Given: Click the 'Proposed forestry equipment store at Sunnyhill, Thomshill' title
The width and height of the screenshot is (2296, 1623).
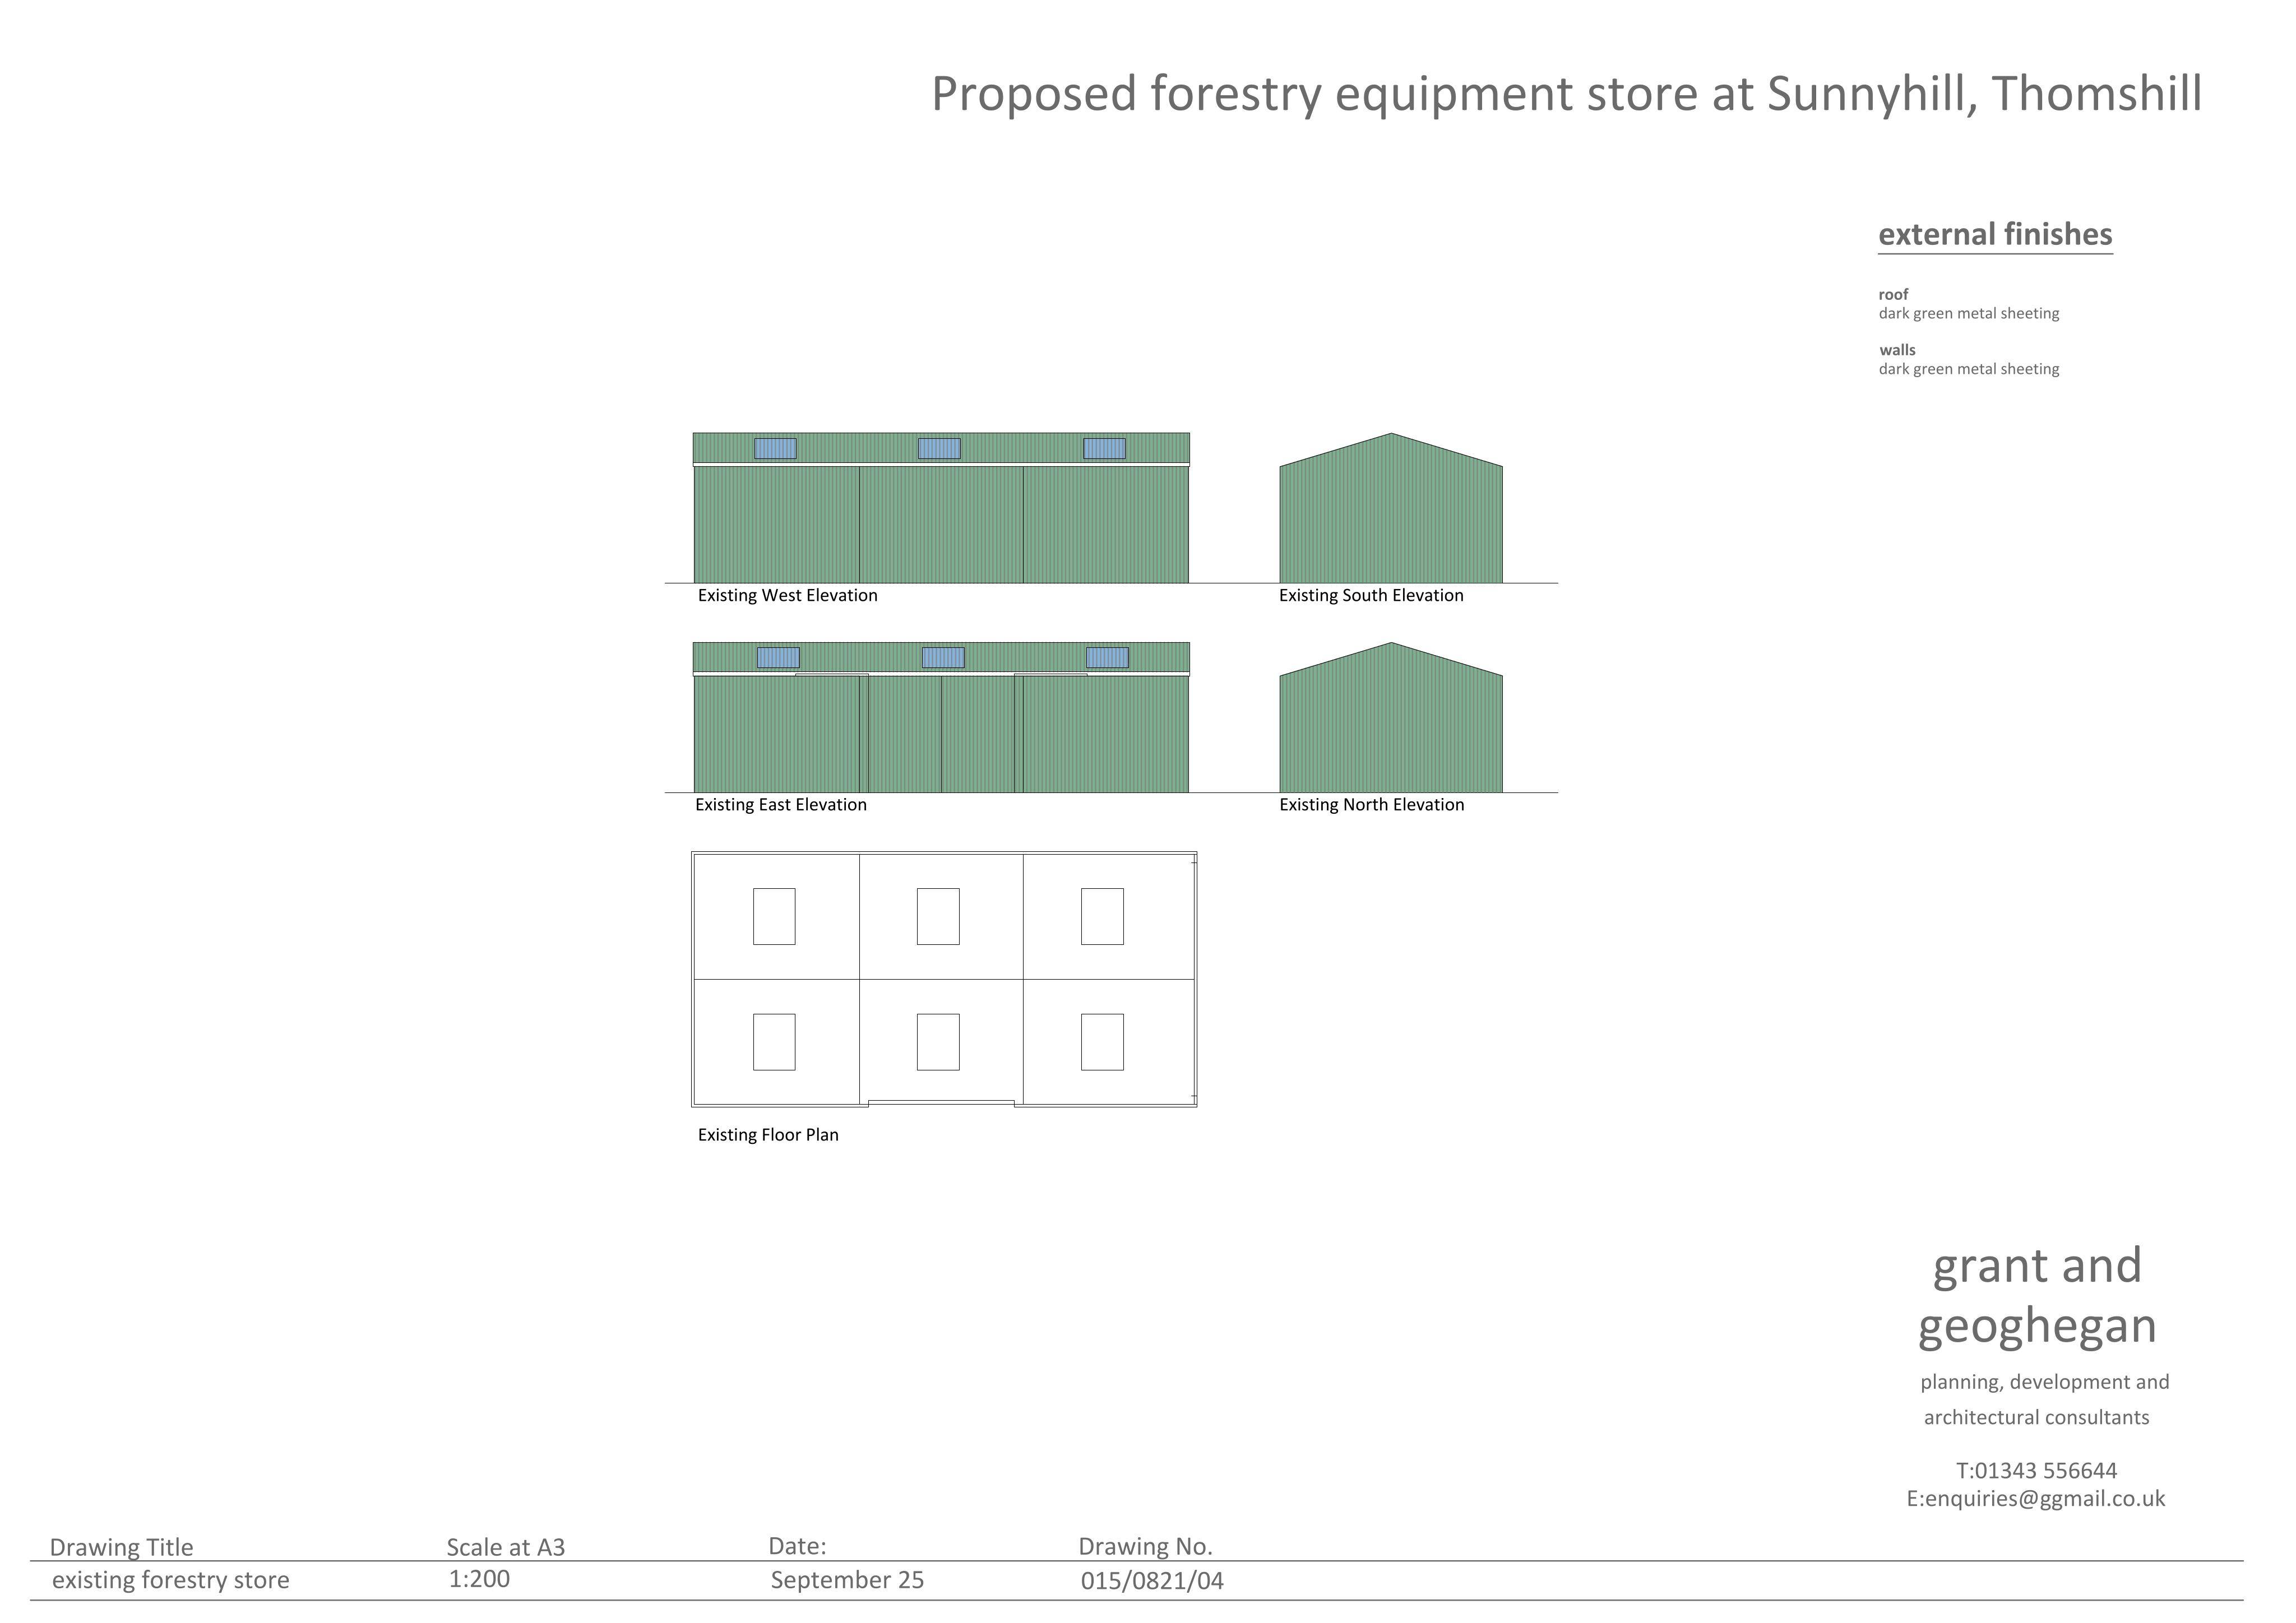Looking at the screenshot, I should tap(1566, 94).
